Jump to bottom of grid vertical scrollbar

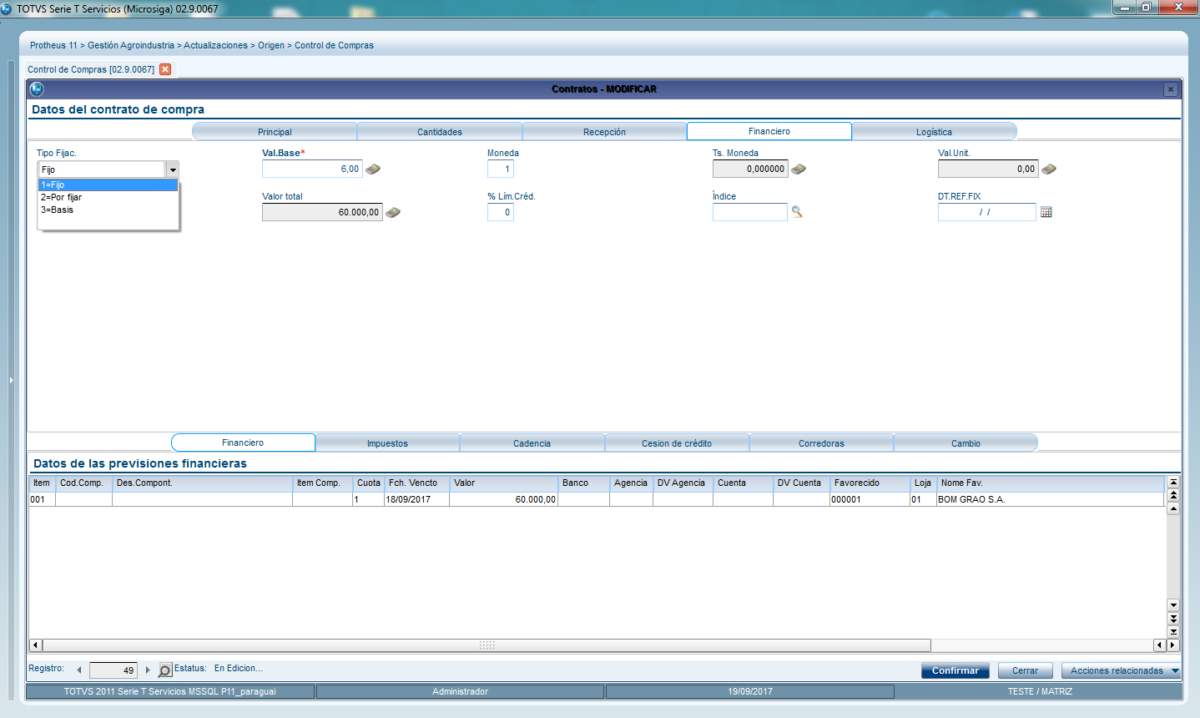coord(1173,632)
